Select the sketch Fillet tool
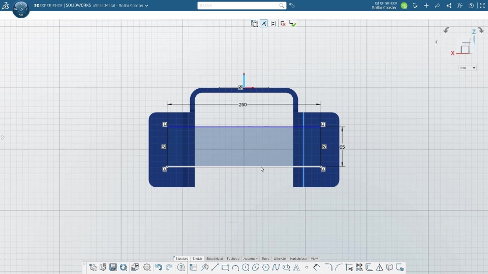The height and width of the screenshot is (274, 488). coord(329,267)
